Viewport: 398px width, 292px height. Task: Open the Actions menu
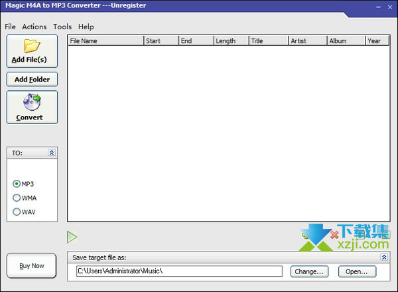[34, 27]
